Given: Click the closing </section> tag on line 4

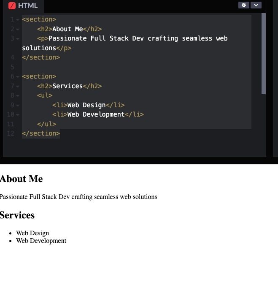Looking at the screenshot, I should (41, 57).
